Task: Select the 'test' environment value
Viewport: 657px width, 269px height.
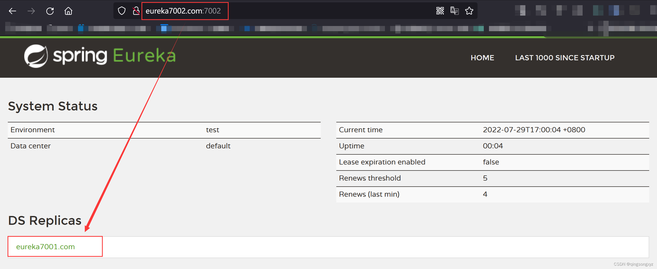Action: click(212, 130)
